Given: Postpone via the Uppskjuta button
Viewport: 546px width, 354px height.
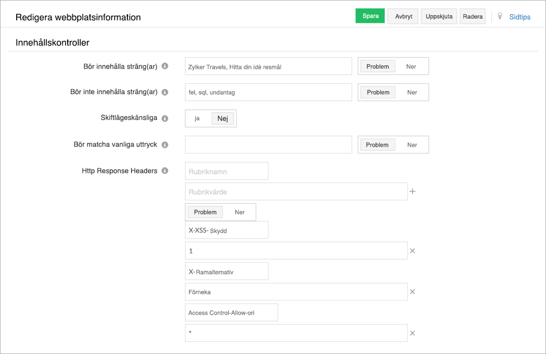Looking at the screenshot, I should (x=438, y=16).
